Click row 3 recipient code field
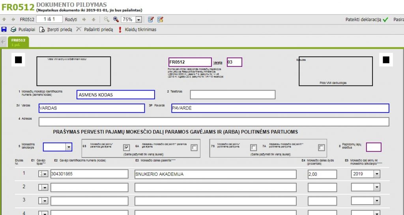Screen dimensions: 404x215 90,201
